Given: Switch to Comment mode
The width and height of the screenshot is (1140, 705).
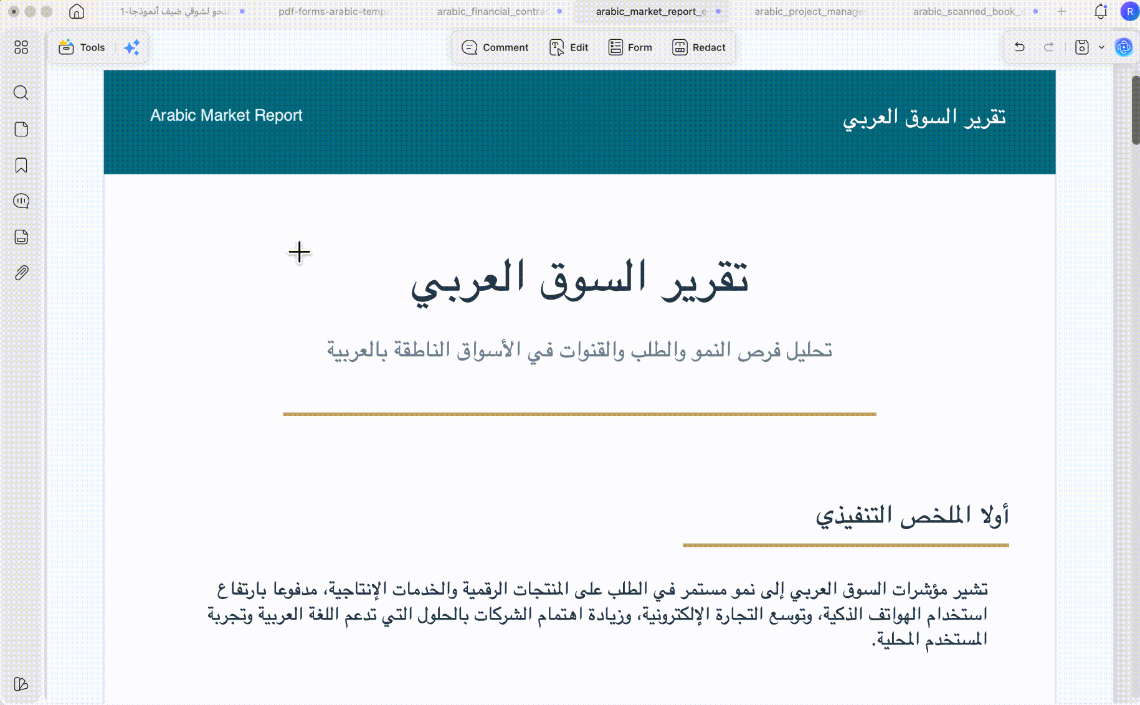Looking at the screenshot, I should (x=495, y=47).
